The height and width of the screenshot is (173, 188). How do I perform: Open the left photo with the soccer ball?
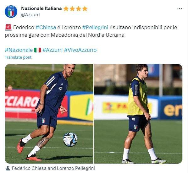click(49, 114)
